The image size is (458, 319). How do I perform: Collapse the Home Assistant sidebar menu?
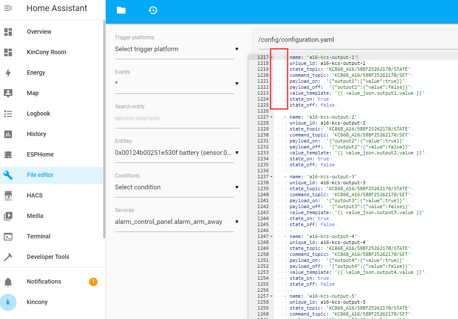click(x=8, y=8)
